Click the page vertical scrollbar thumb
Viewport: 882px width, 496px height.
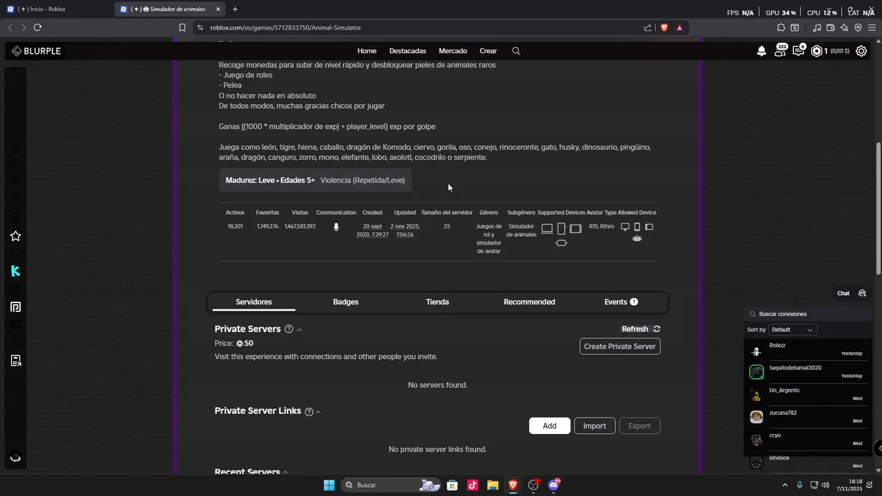point(878,209)
